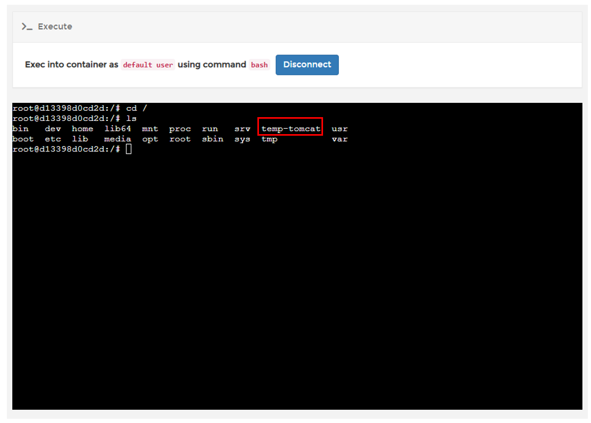
Task: Click the Execute section heading
Action: click(x=55, y=27)
